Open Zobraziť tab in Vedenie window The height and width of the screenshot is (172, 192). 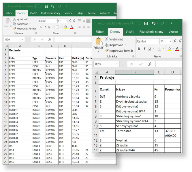105,13
